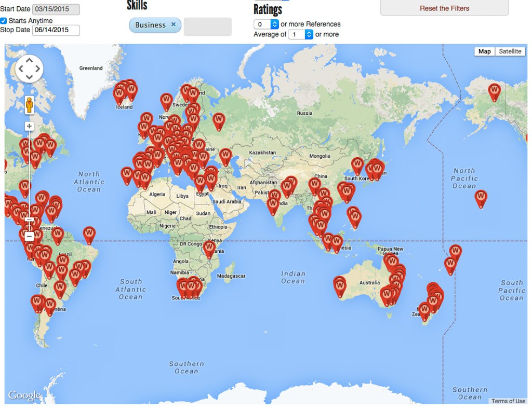The width and height of the screenshot is (532, 411).
Task: Click the Google logo on the map
Action: (25, 395)
